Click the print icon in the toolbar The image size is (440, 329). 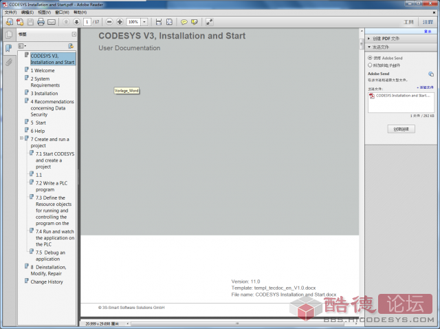[41, 22]
